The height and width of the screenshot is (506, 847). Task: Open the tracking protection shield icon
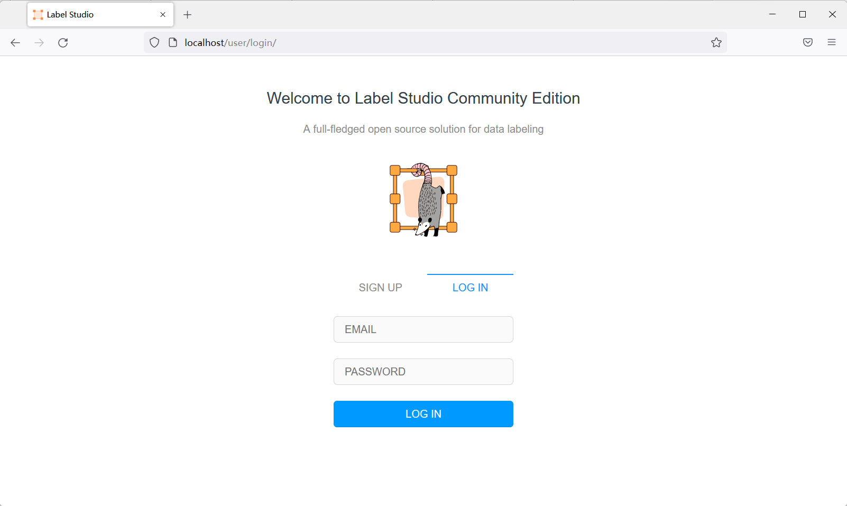pos(154,43)
